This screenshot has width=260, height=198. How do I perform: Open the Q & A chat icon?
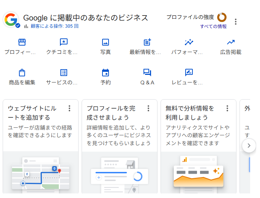pyautogui.click(x=147, y=73)
